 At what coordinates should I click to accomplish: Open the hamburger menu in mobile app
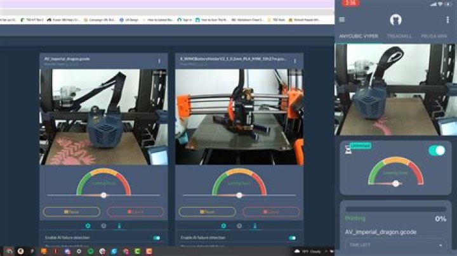(342, 20)
